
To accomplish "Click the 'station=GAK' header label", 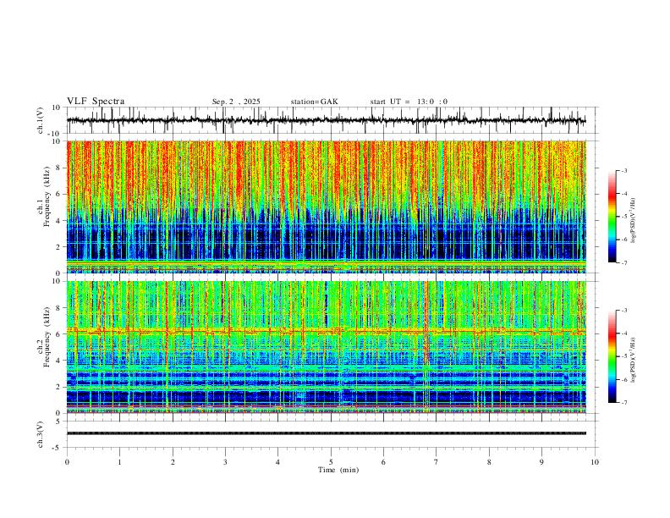I will tap(314, 102).
